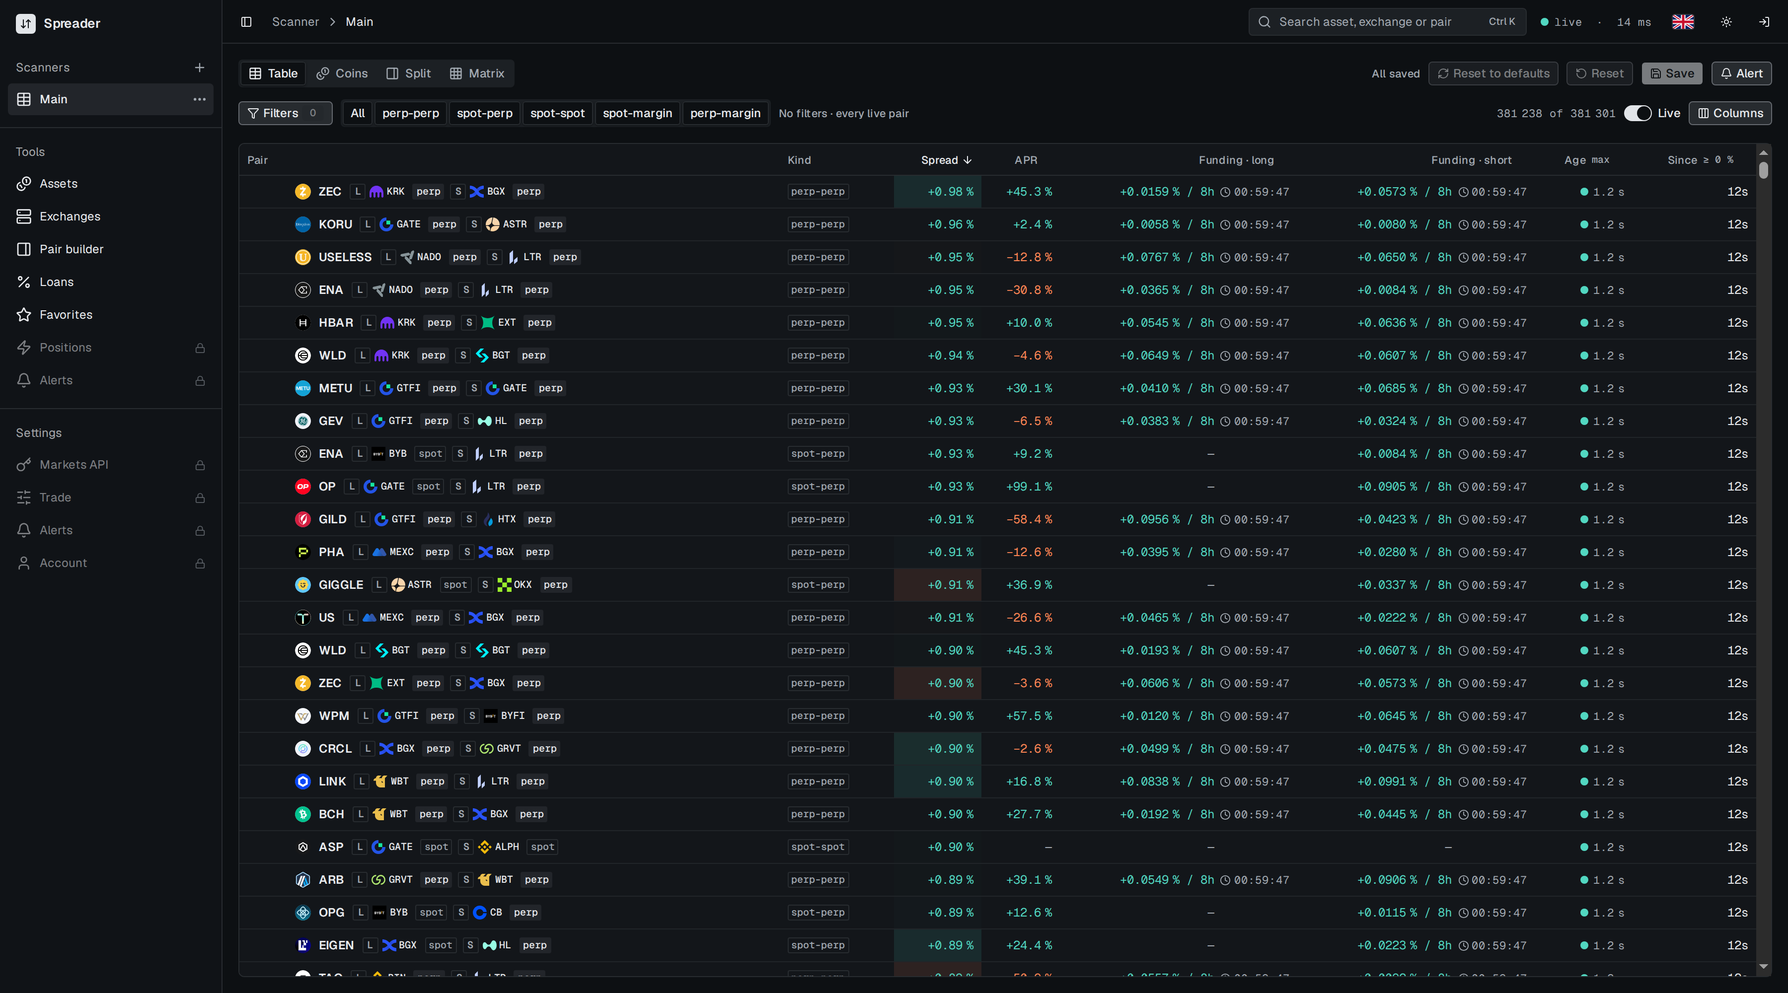Screen dimensions: 1788x993
Task: Add a new scanner with plus icon
Action: 199,68
